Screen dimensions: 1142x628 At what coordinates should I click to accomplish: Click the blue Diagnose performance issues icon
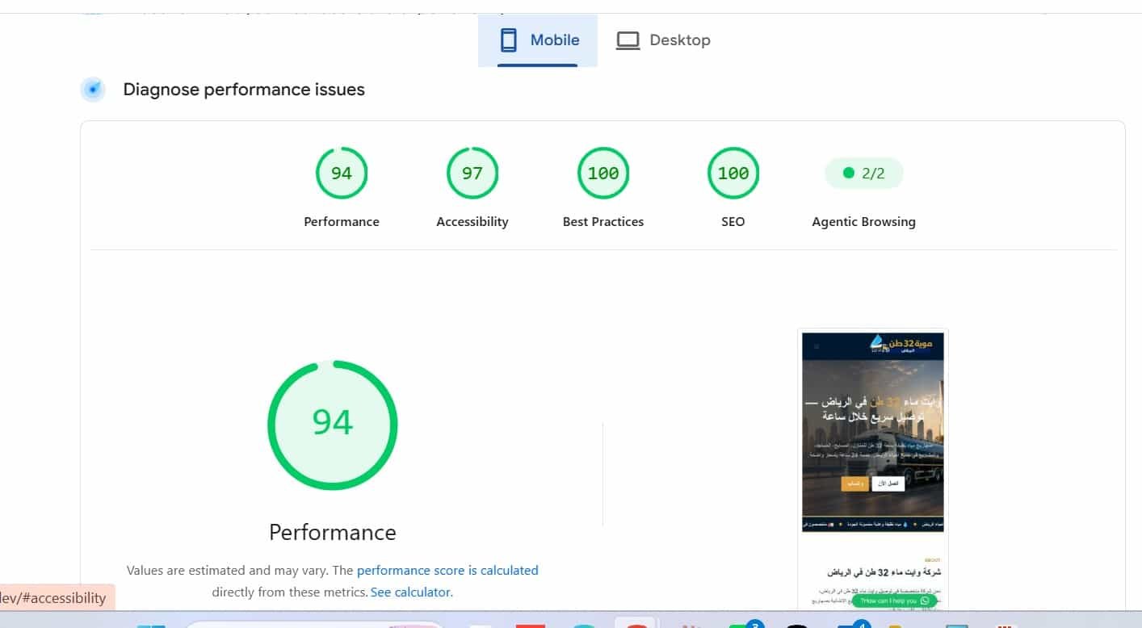coord(93,90)
